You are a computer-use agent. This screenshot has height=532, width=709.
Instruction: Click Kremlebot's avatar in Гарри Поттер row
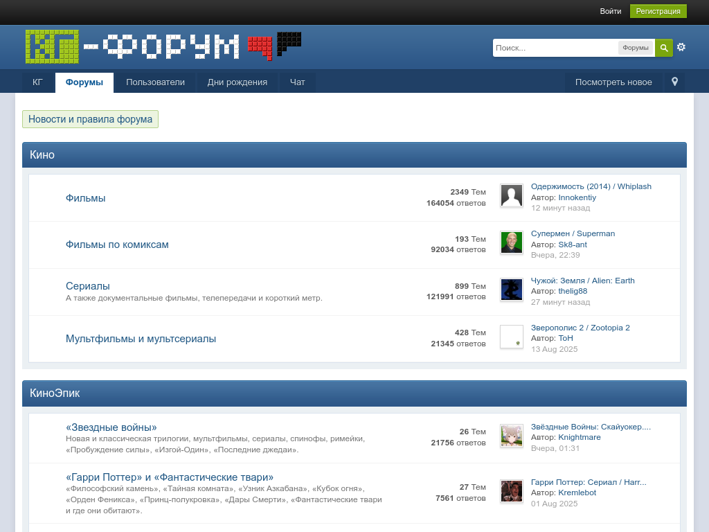pyautogui.click(x=512, y=491)
